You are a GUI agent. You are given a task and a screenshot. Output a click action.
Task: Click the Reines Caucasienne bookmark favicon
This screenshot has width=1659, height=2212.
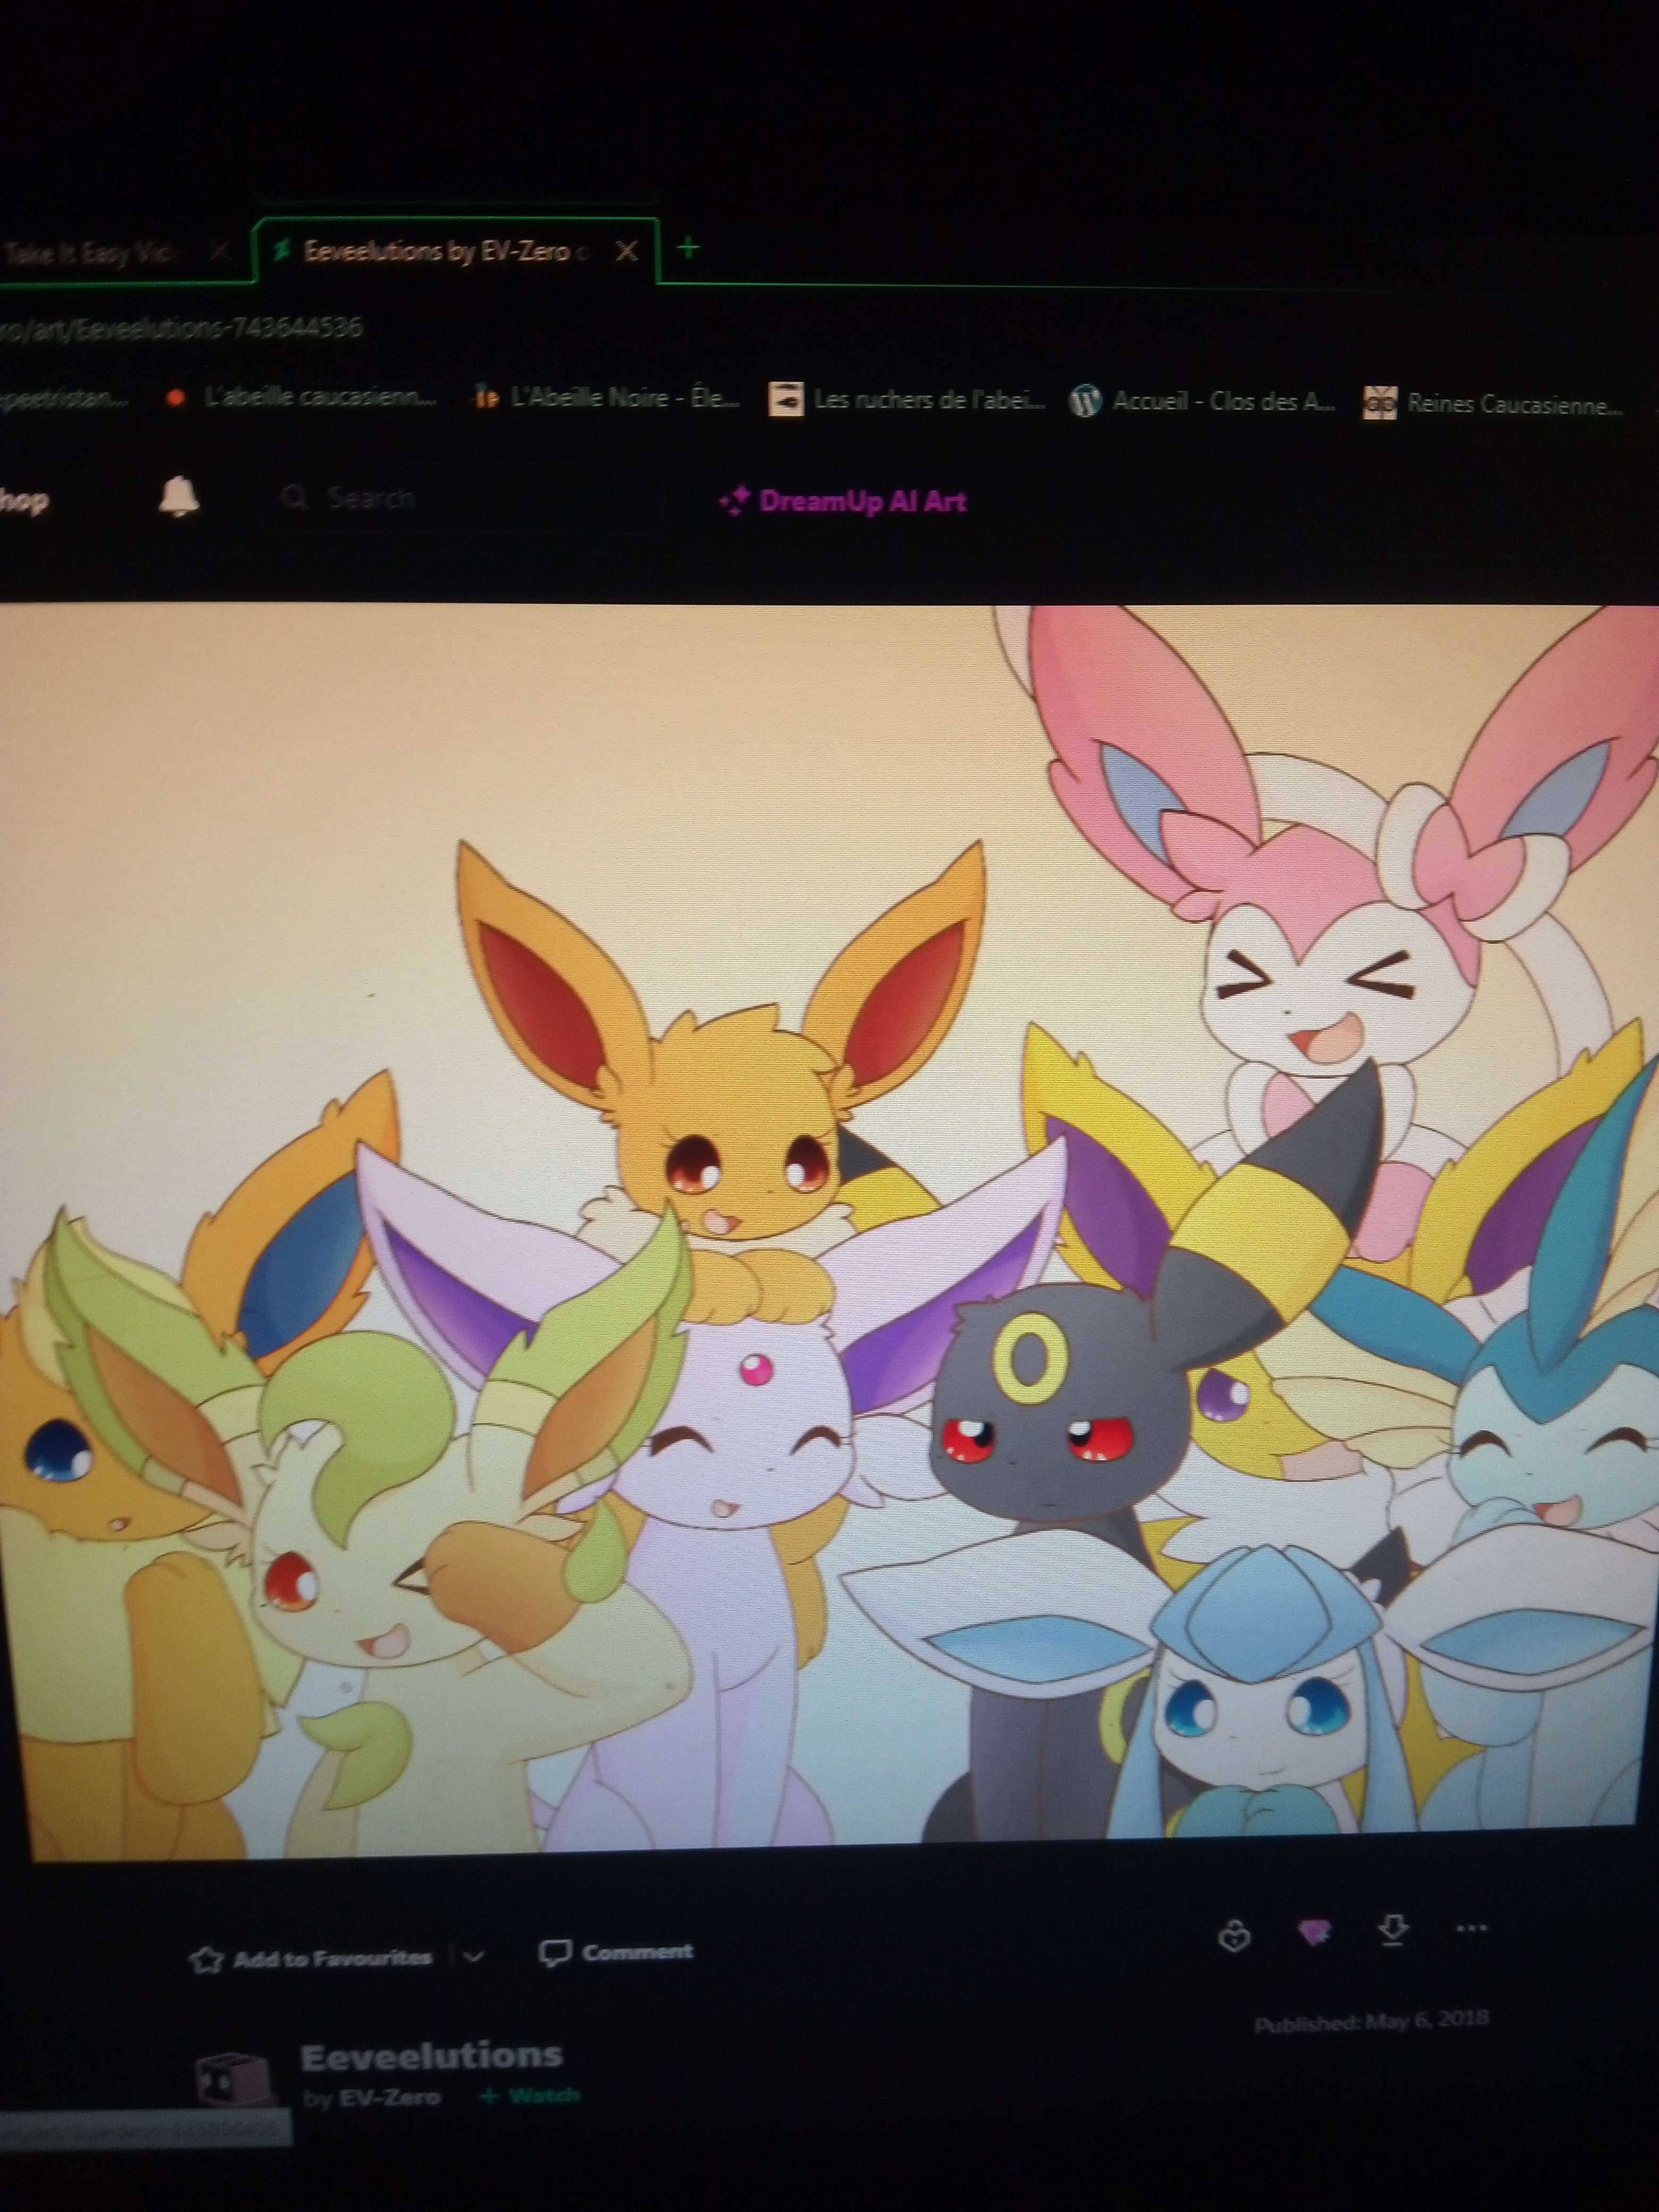click(x=1379, y=404)
